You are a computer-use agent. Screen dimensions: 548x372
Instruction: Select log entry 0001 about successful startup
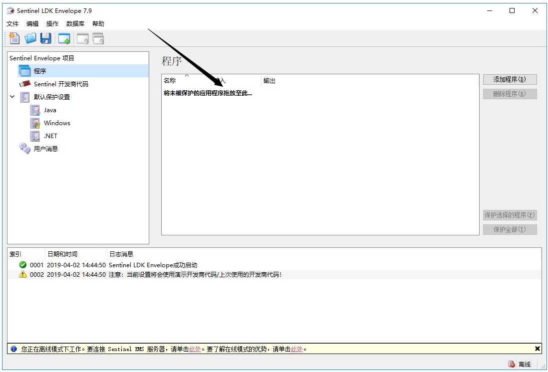[274, 265]
